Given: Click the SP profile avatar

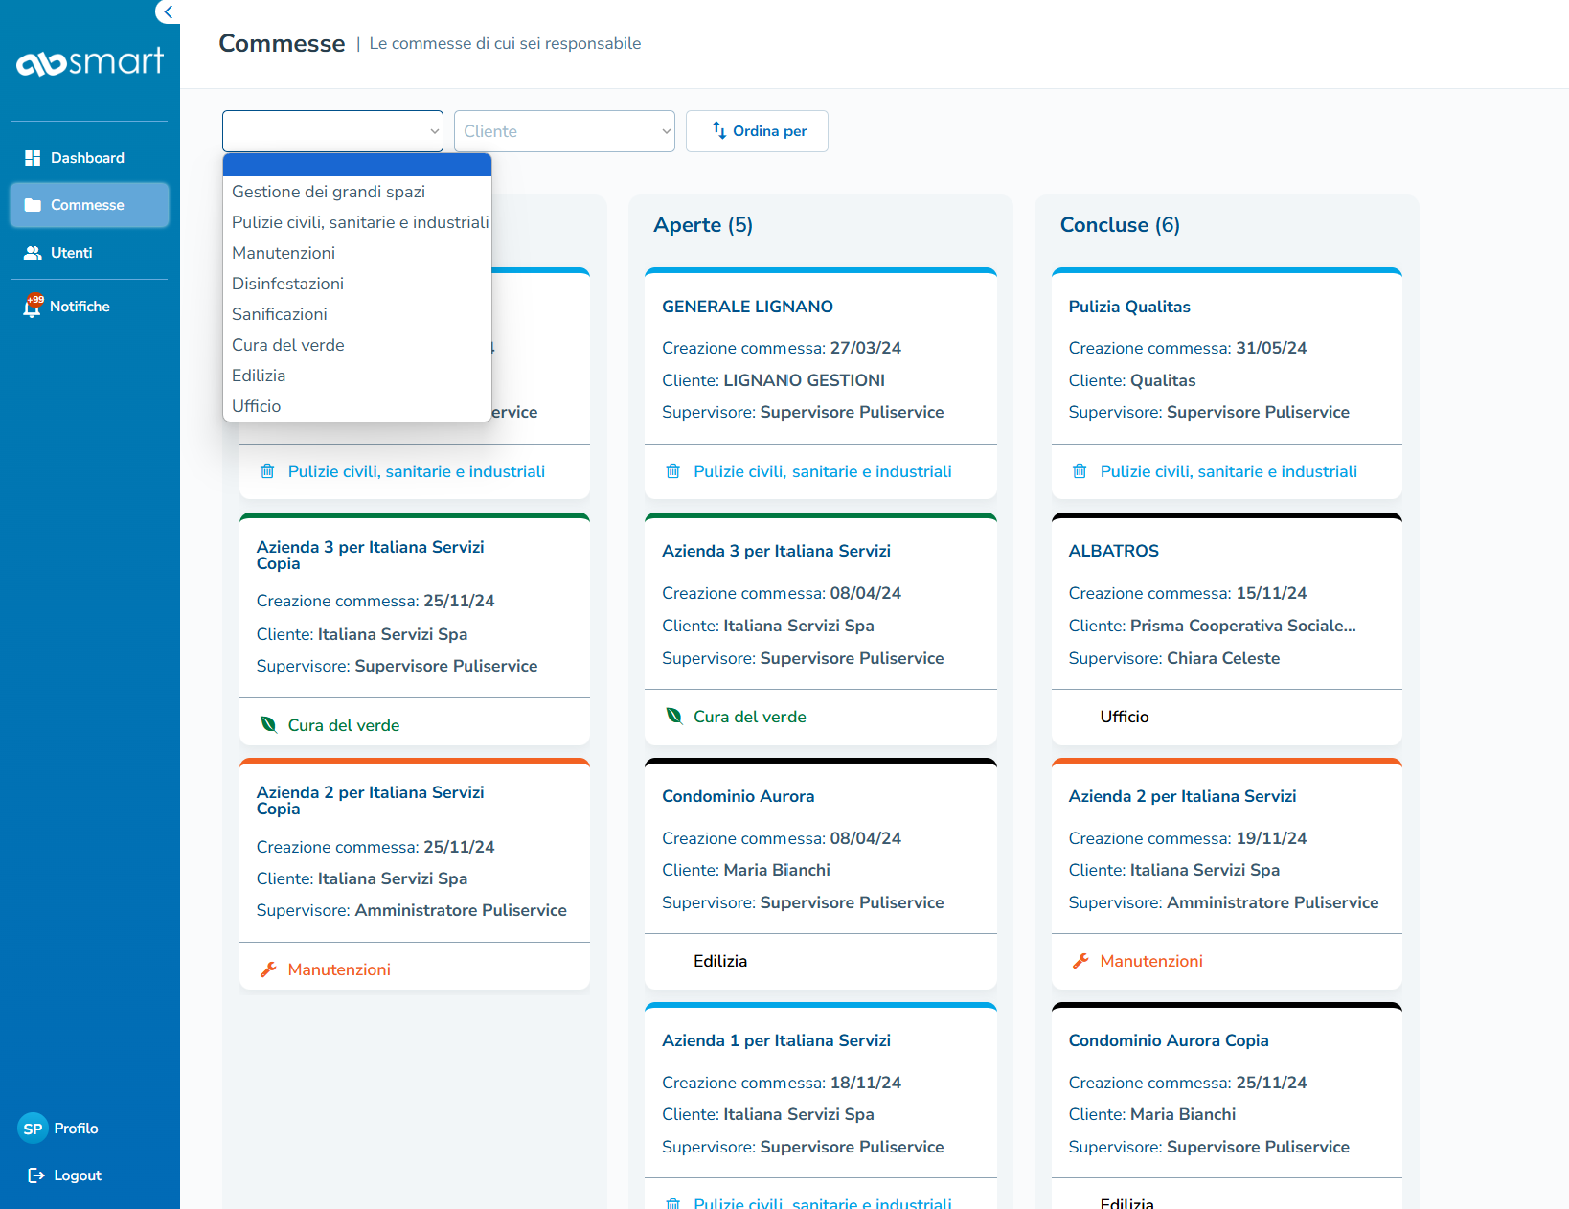Looking at the screenshot, I should point(33,1129).
